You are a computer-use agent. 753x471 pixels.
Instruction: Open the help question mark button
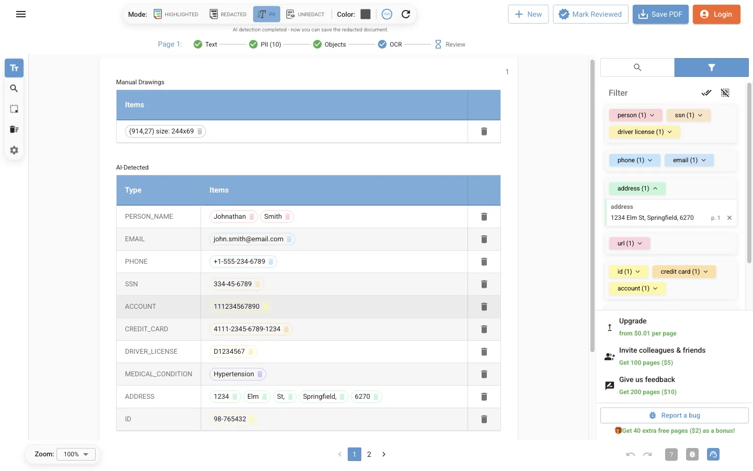pyautogui.click(x=671, y=454)
